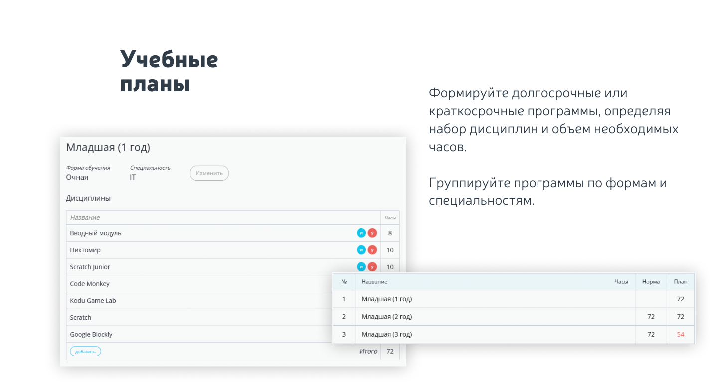718x389 pixels.
Task: Click the hours value 10 for Scratch Junior
Action: (x=390, y=267)
